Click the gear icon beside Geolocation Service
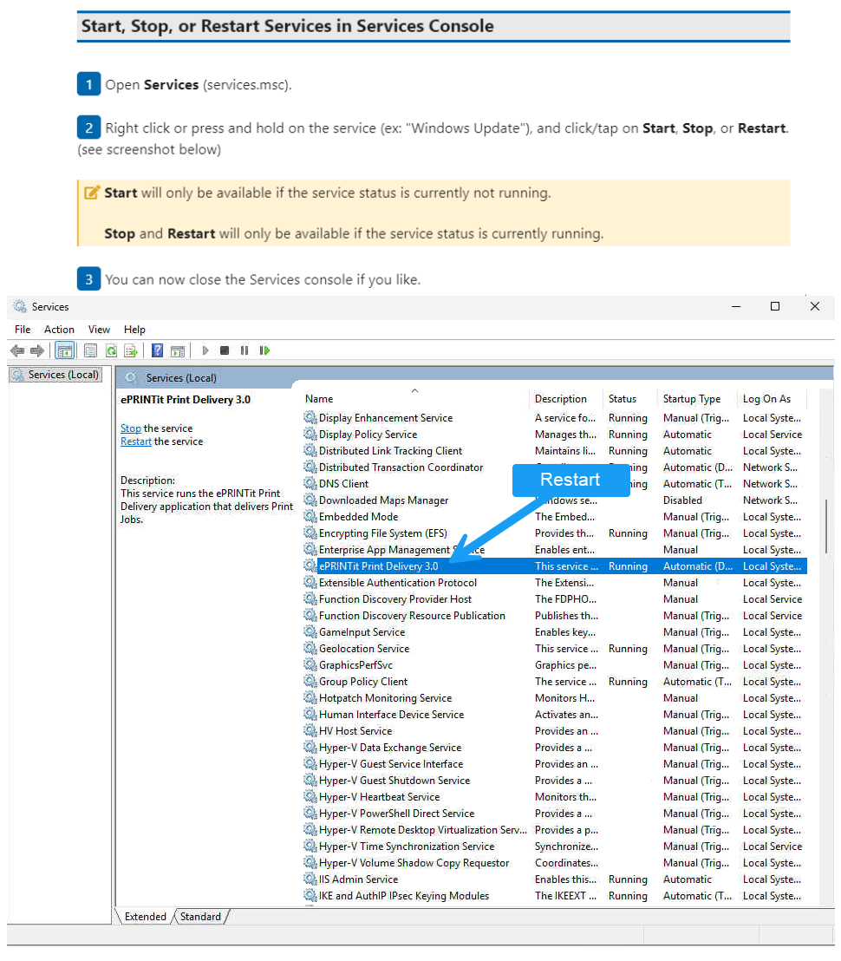The image size is (841, 961). point(310,649)
